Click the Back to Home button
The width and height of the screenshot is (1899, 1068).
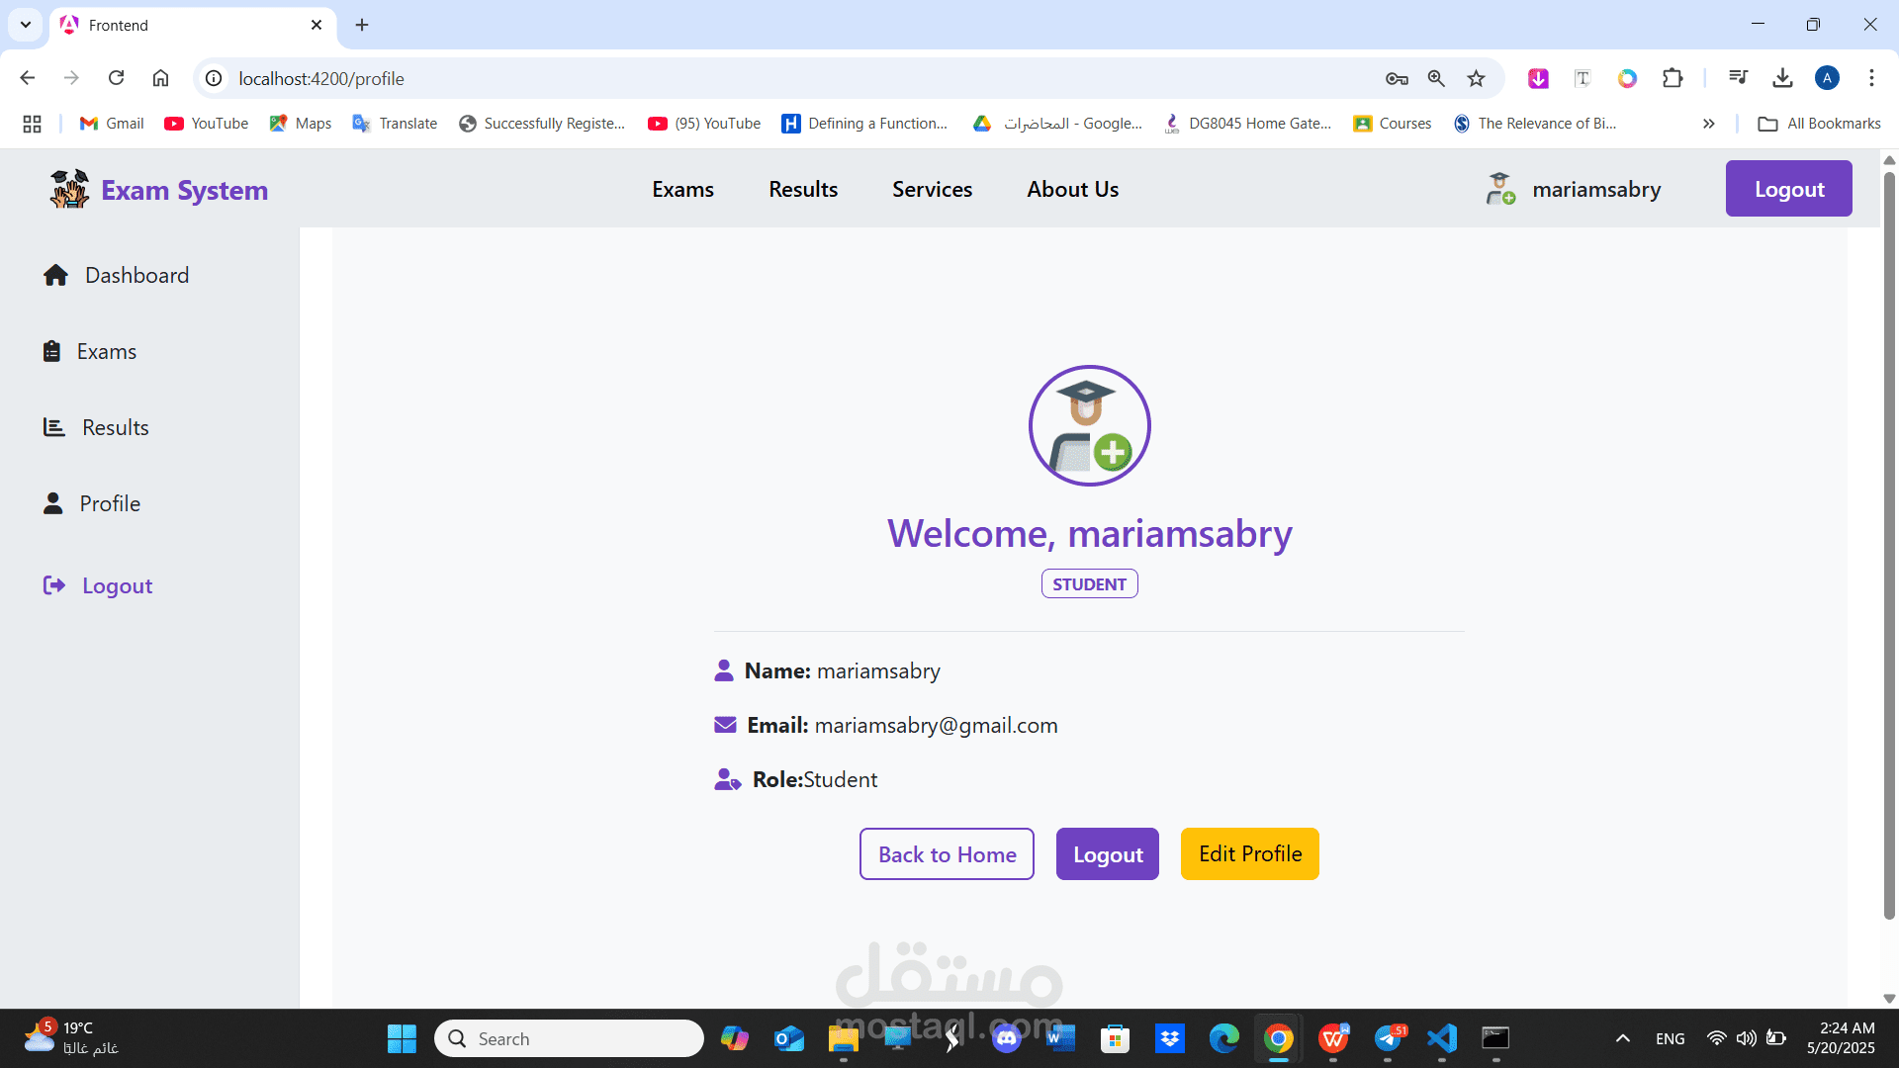pos(947,853)
